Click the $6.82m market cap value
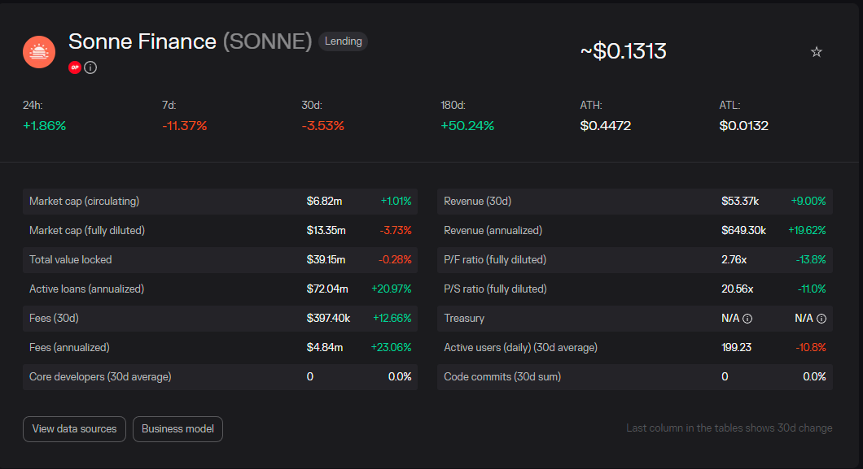Viewport: 863px width, 469px height. tap(324, 201)
